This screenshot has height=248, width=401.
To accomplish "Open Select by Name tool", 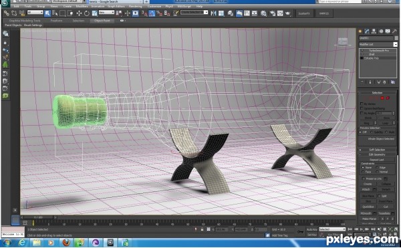I will (x=55, y=13).
